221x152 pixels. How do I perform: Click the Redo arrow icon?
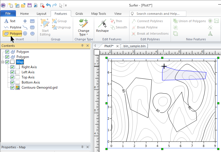coord(54,5)
